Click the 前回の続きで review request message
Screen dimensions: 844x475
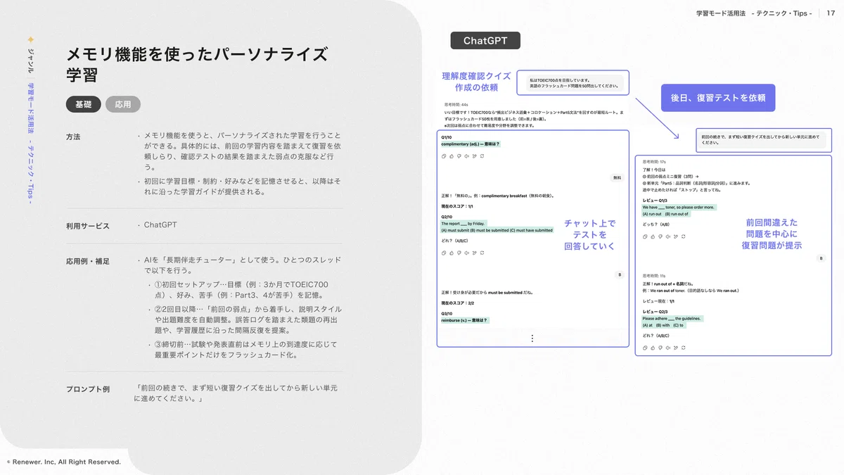click(762, 139)
